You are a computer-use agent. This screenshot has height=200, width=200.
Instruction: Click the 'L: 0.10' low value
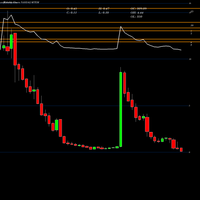point(104,13)
